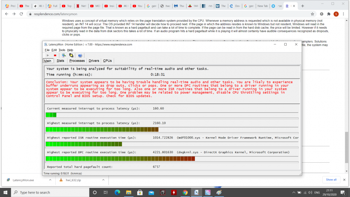Select the hard pagefault count 6757
This screenshot has height=197, width=350.
point(156,167)
